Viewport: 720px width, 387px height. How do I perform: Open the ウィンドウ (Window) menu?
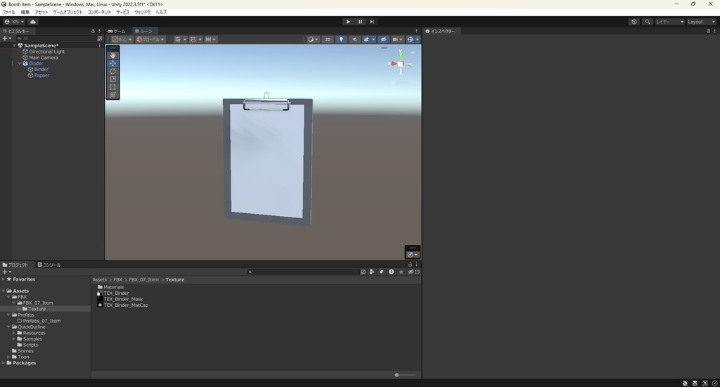pyautogui.click(x=142, y=12)
